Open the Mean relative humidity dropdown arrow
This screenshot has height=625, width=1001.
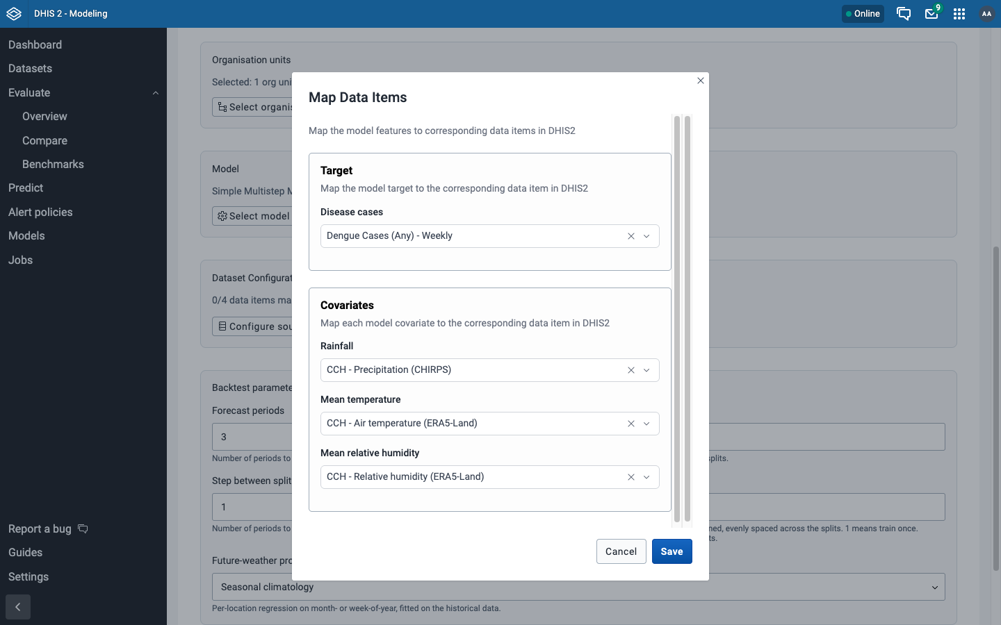pos(646,477)
